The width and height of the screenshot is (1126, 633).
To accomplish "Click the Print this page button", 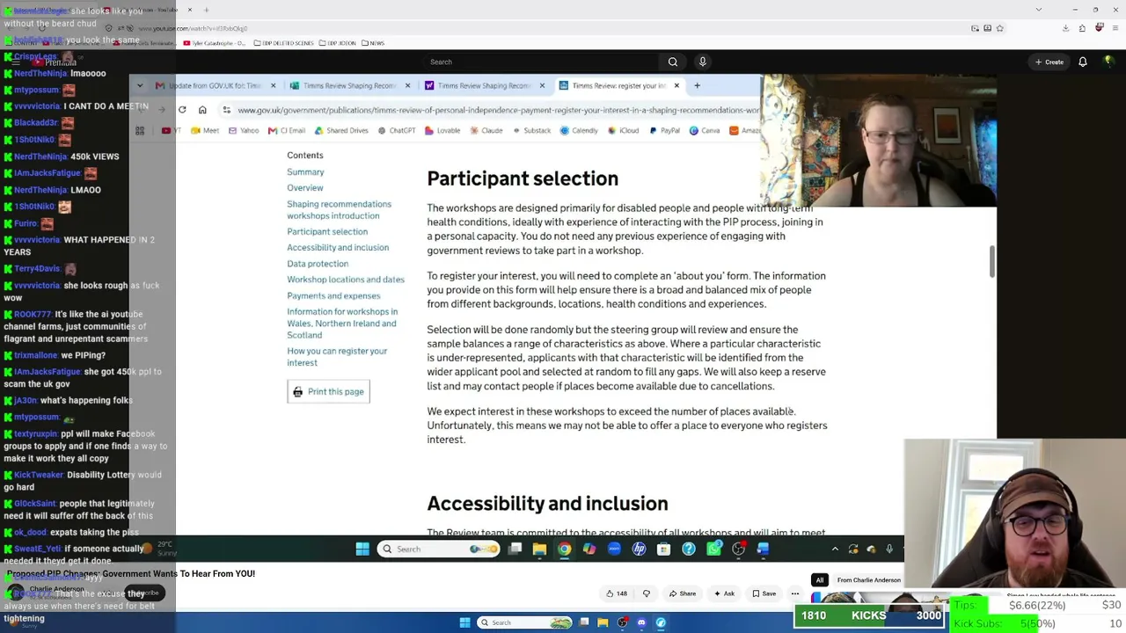I will point(328,392).
